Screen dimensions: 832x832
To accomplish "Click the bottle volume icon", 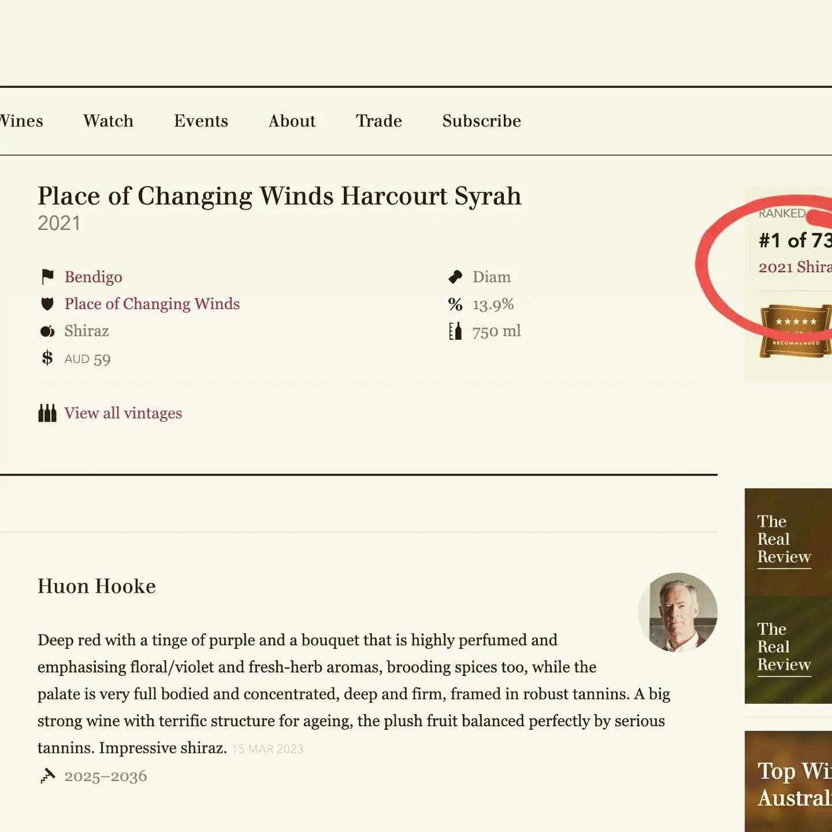I will (455, 331).
